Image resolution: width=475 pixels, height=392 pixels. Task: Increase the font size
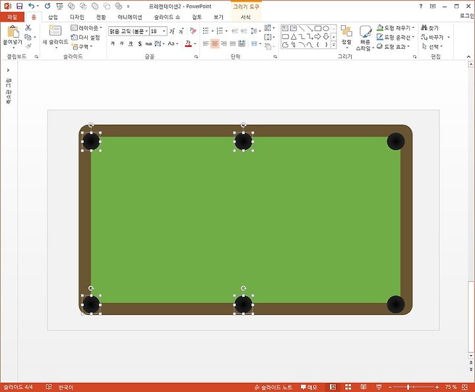[x=172, y=31]
